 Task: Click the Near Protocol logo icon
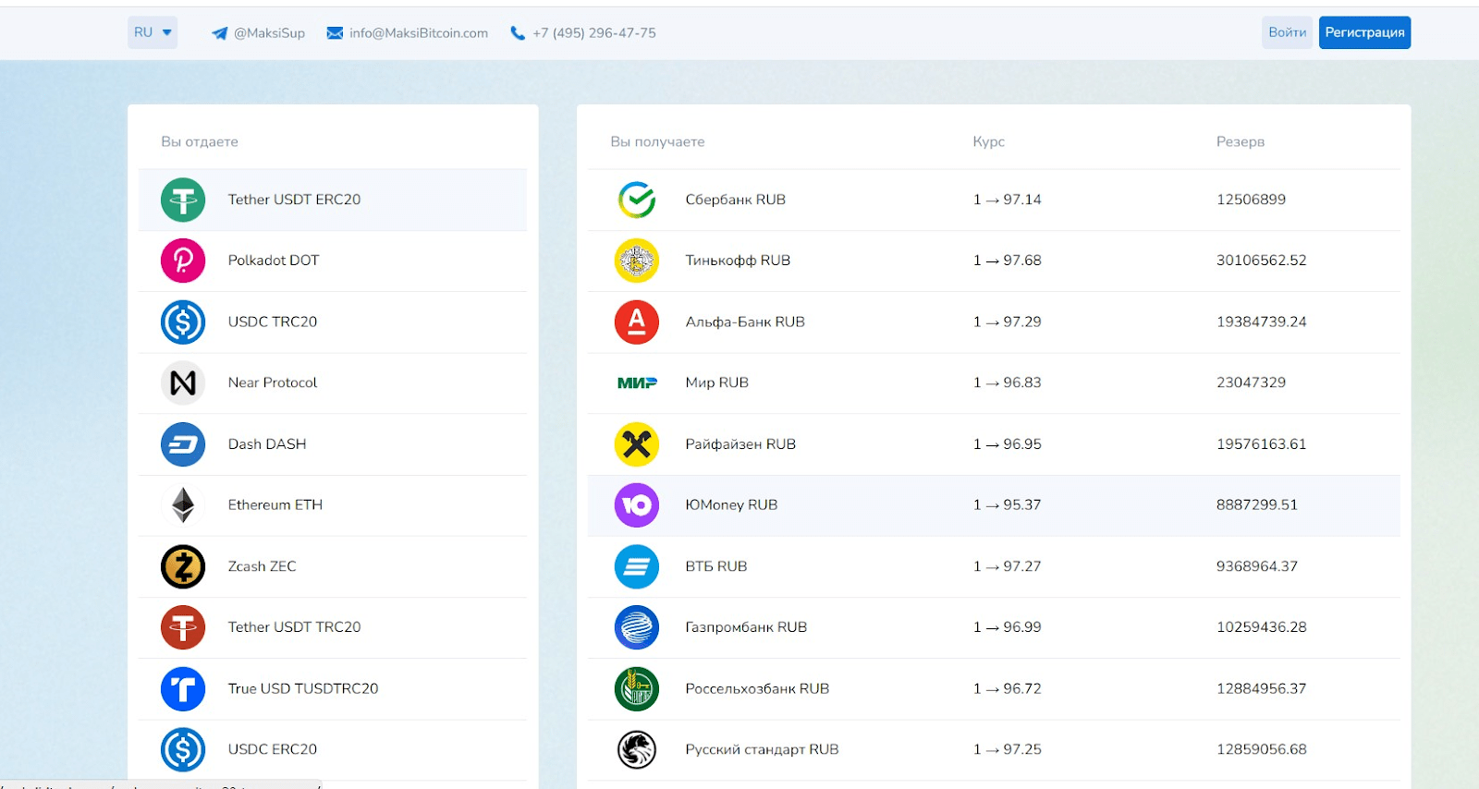(x=183, y=382)
